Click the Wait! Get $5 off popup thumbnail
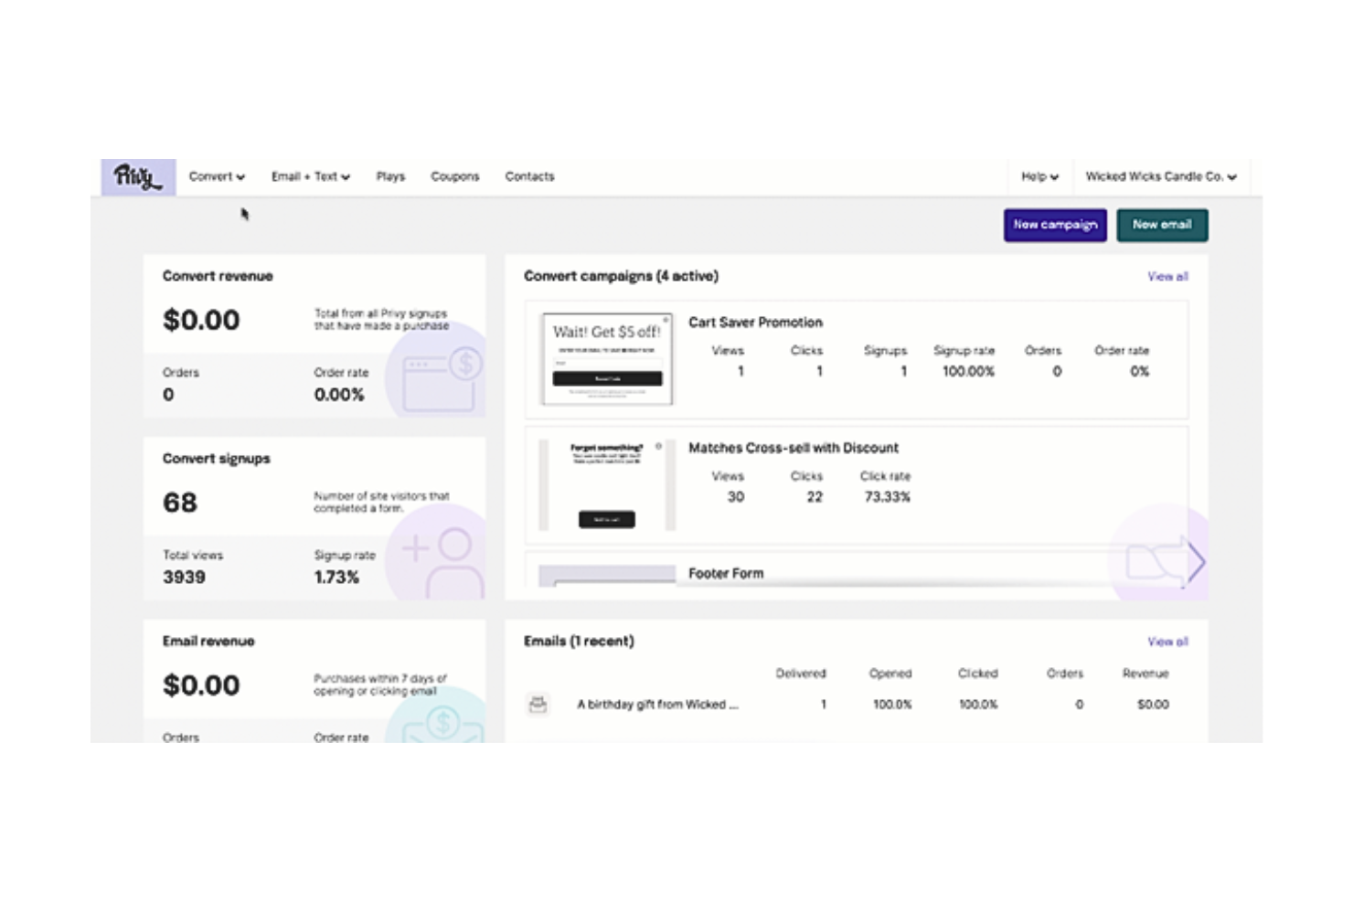Screen dimensions: 1353x902 point(606,359)
